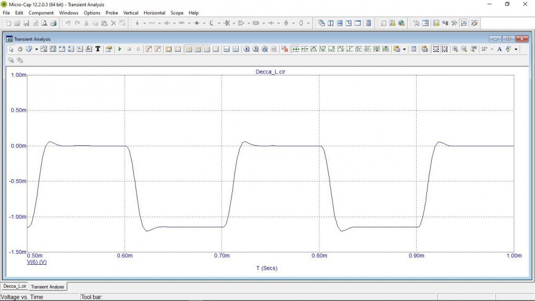Click the zoom-in magnifier in plot toolbar
Viewport: 535px width, 301px height.
pyautogui.click(x=455, y=49)
